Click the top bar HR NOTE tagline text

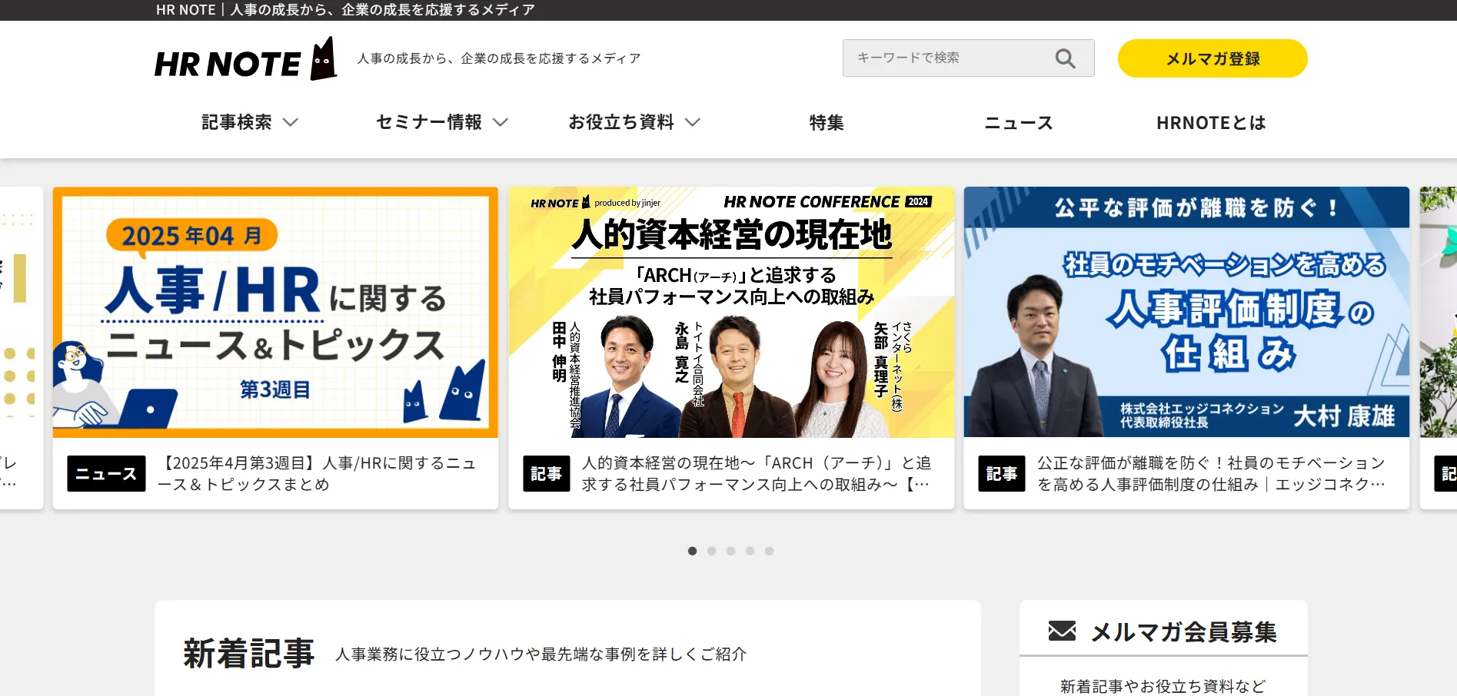pos(345,10)
